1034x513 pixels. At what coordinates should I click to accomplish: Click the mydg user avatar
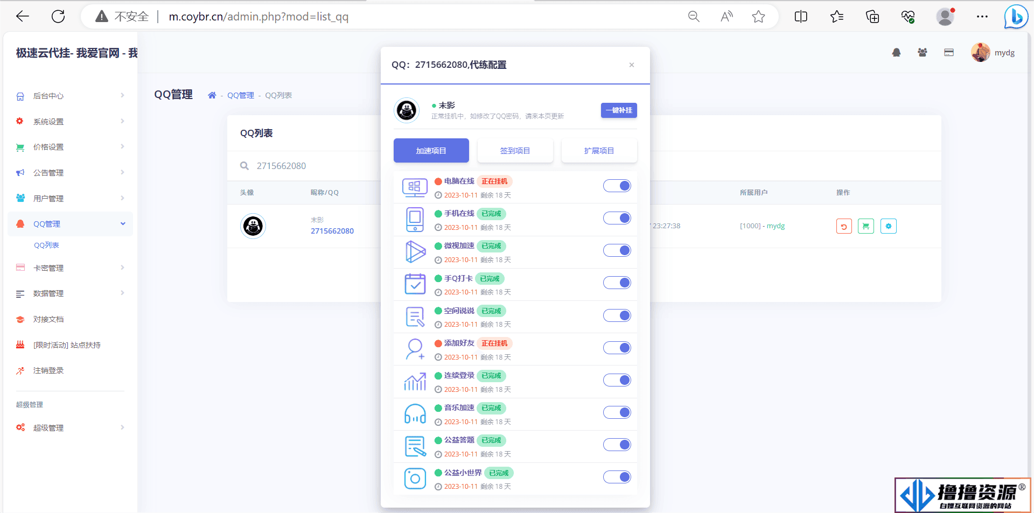980,52
